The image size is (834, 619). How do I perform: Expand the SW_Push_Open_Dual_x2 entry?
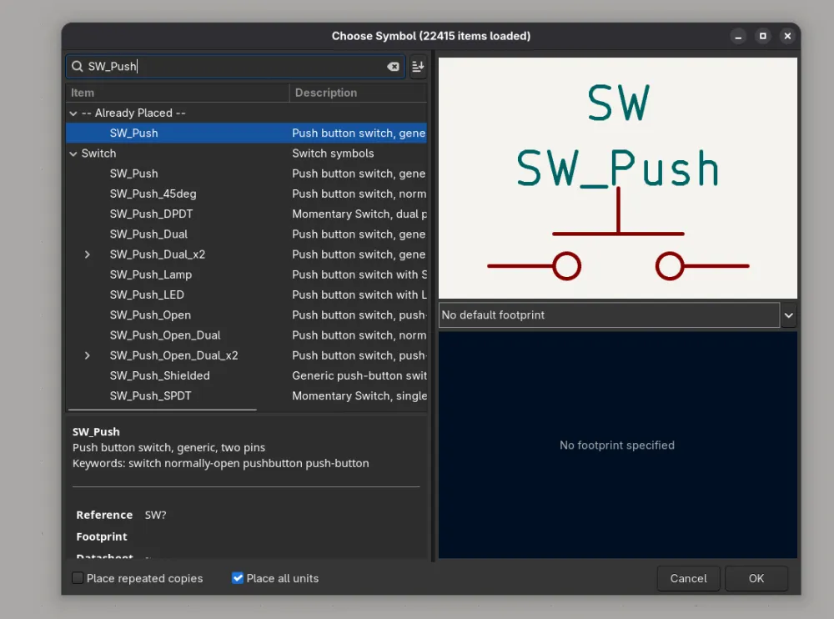87,355
